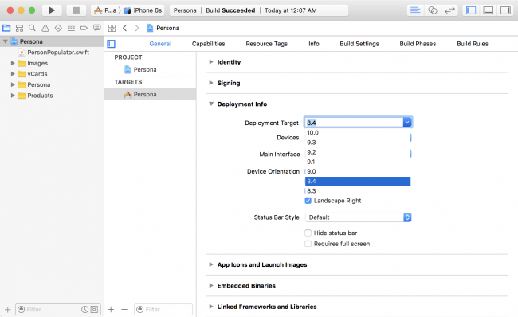
Task: Go back in editor history
Action: [124, 28]
